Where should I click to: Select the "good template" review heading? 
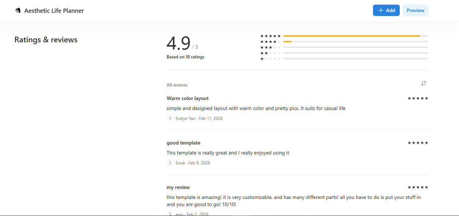point(183,143)
